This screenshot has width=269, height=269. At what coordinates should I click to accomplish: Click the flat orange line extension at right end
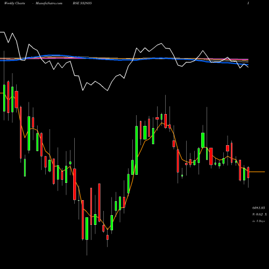pyautogui.click(x=257, y=172)
